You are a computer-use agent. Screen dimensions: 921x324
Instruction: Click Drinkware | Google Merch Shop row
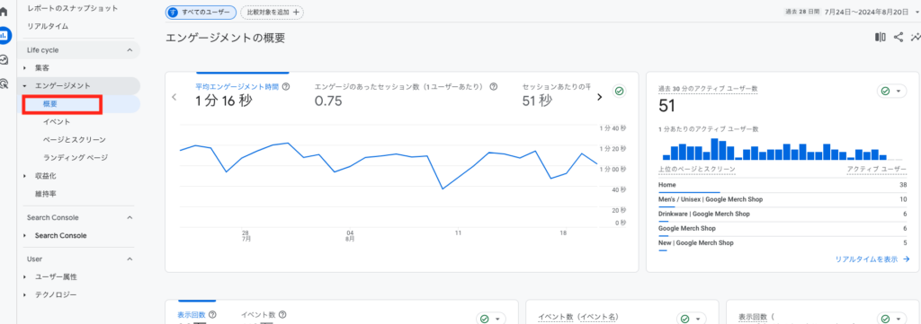782,215
